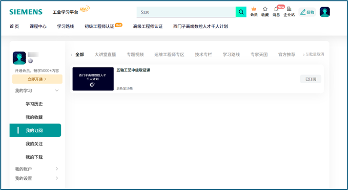Switch to 专题视频 tab
Screen dimensions: 348x190
tap(135, 55)
